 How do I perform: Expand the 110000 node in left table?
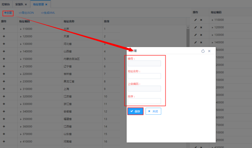(x=21, y=29)
